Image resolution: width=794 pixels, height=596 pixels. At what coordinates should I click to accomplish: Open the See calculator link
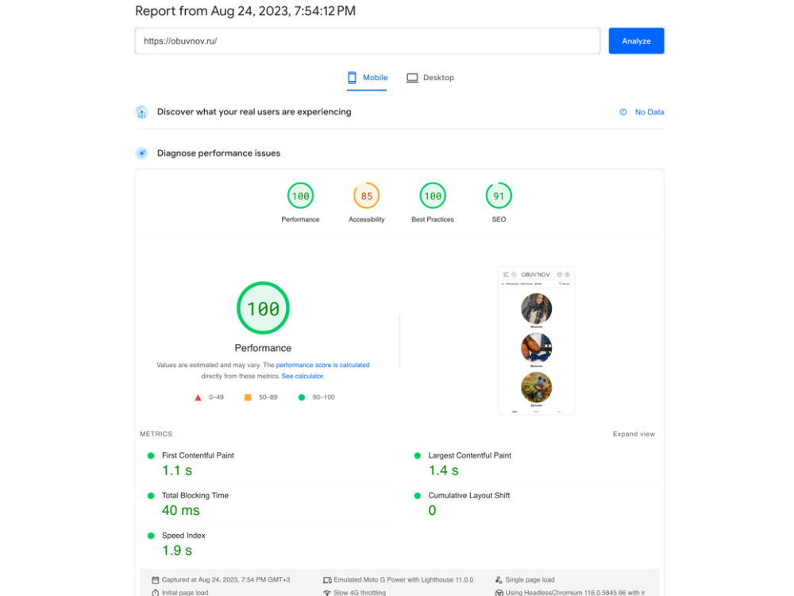tap(303, 376)
